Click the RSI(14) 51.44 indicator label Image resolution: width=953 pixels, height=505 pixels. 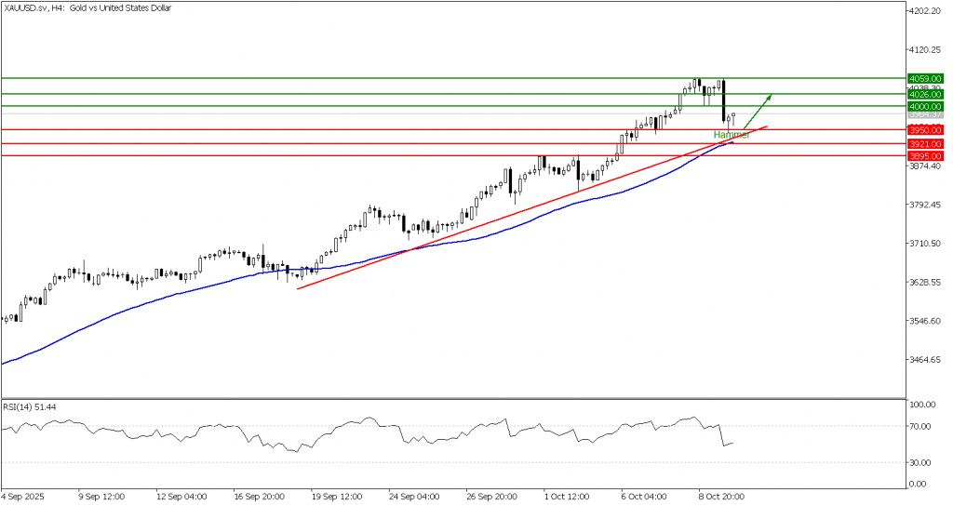28,406
